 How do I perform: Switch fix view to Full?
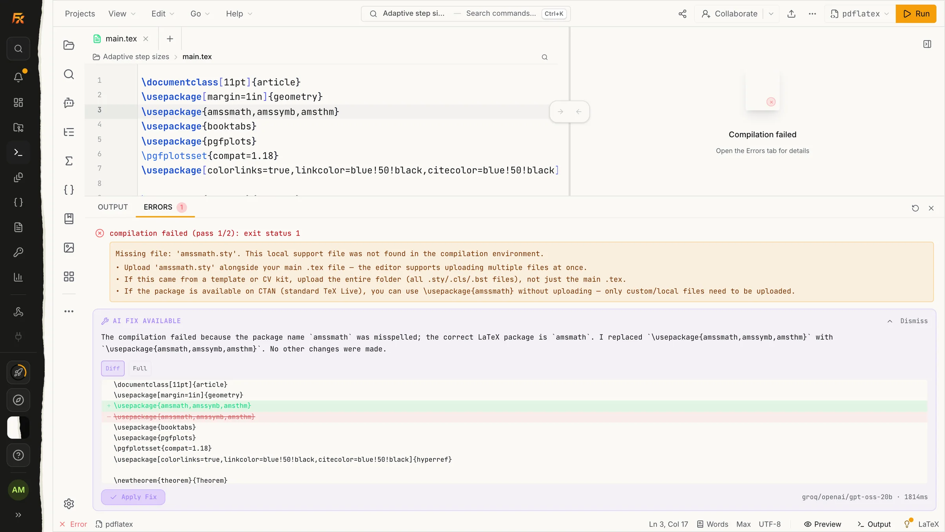pyautogui.click(x=140, y=368)
